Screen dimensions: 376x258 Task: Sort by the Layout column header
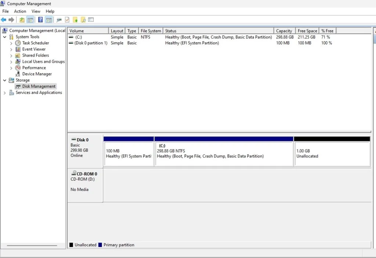click(x=117, y=31)
